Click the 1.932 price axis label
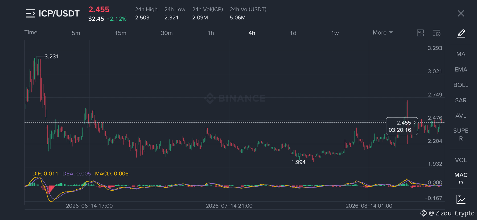 [x=435, y=164]
